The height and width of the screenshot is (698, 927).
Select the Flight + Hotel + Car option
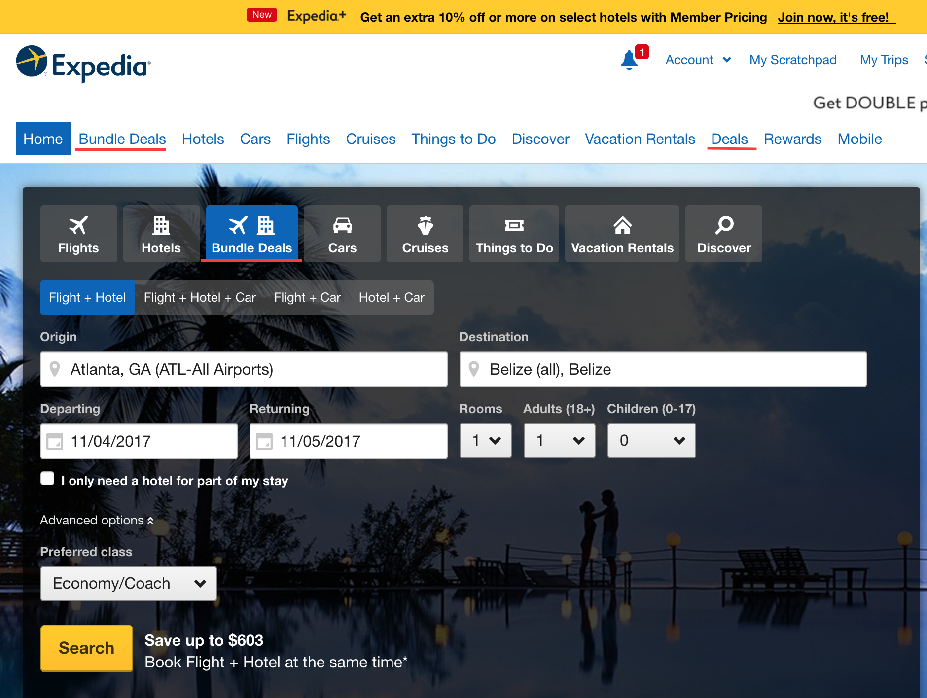tap(200, 298)
